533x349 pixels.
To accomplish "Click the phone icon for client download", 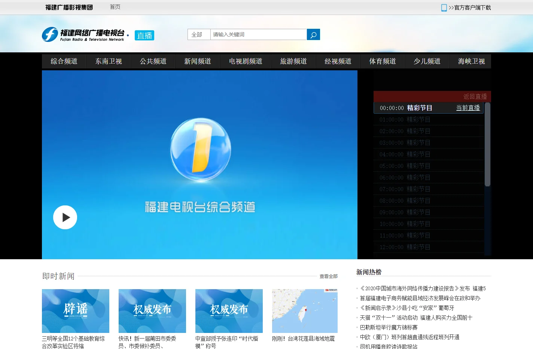I will point(444,7).
